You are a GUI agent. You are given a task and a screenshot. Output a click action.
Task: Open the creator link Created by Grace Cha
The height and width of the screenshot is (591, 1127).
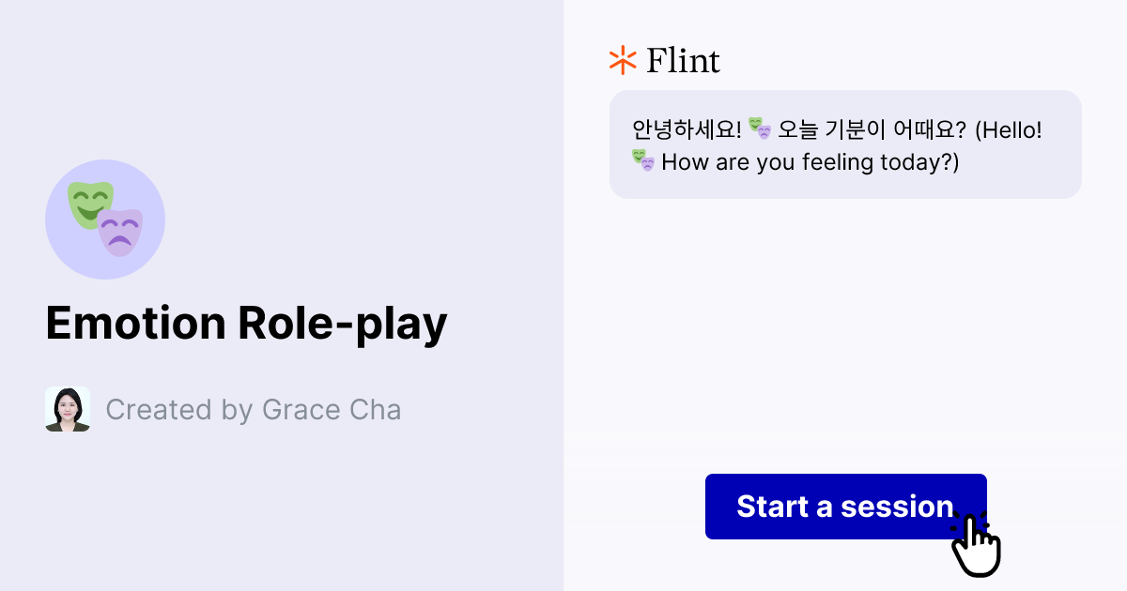coord(254,409)
